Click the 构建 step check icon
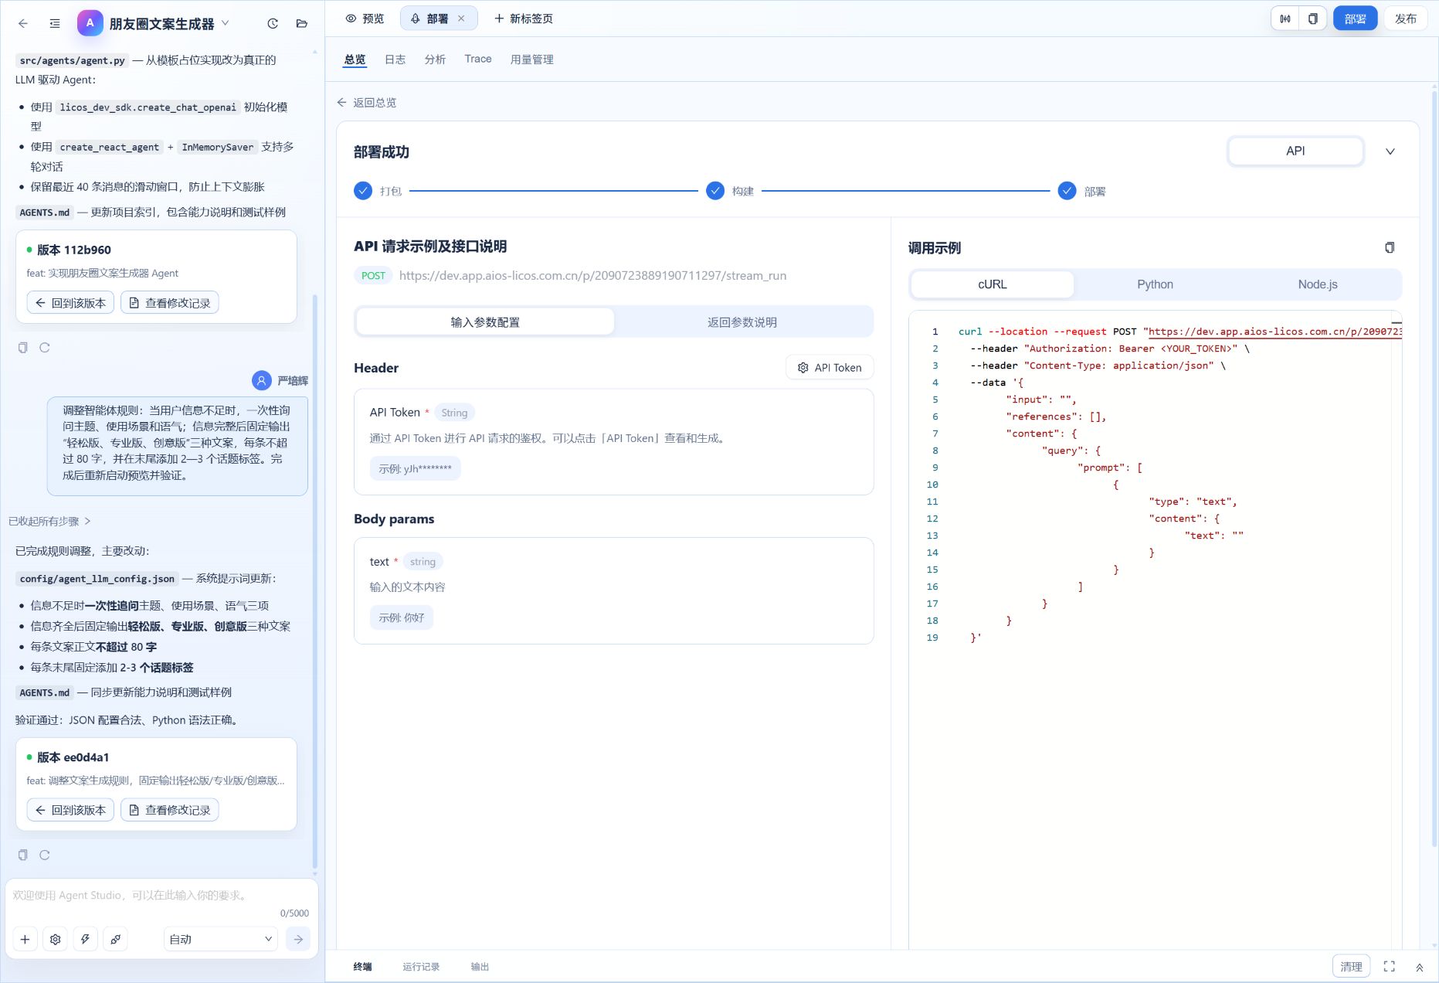 [x=715, y=191]
